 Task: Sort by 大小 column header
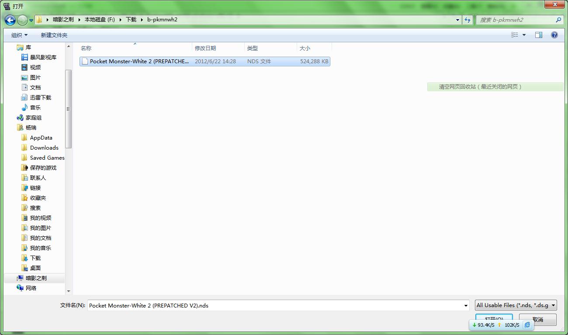click(314, 48)
